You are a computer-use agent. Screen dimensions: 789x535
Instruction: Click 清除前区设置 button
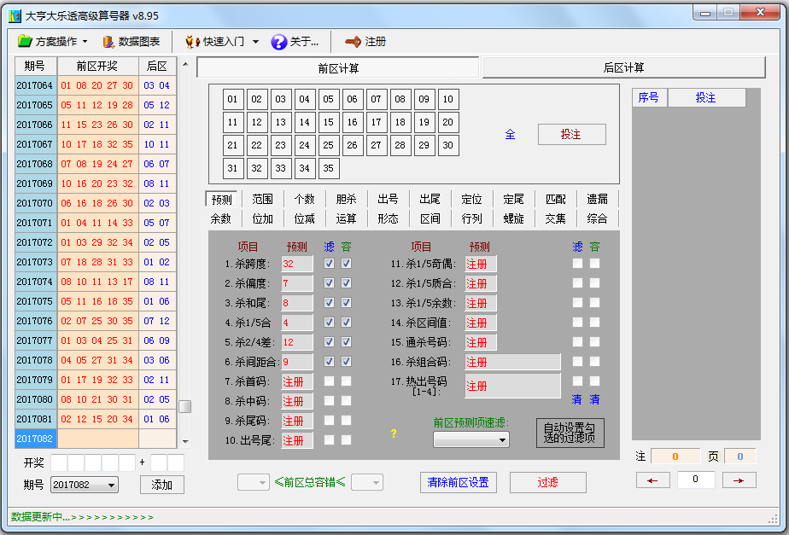[458, 482]
